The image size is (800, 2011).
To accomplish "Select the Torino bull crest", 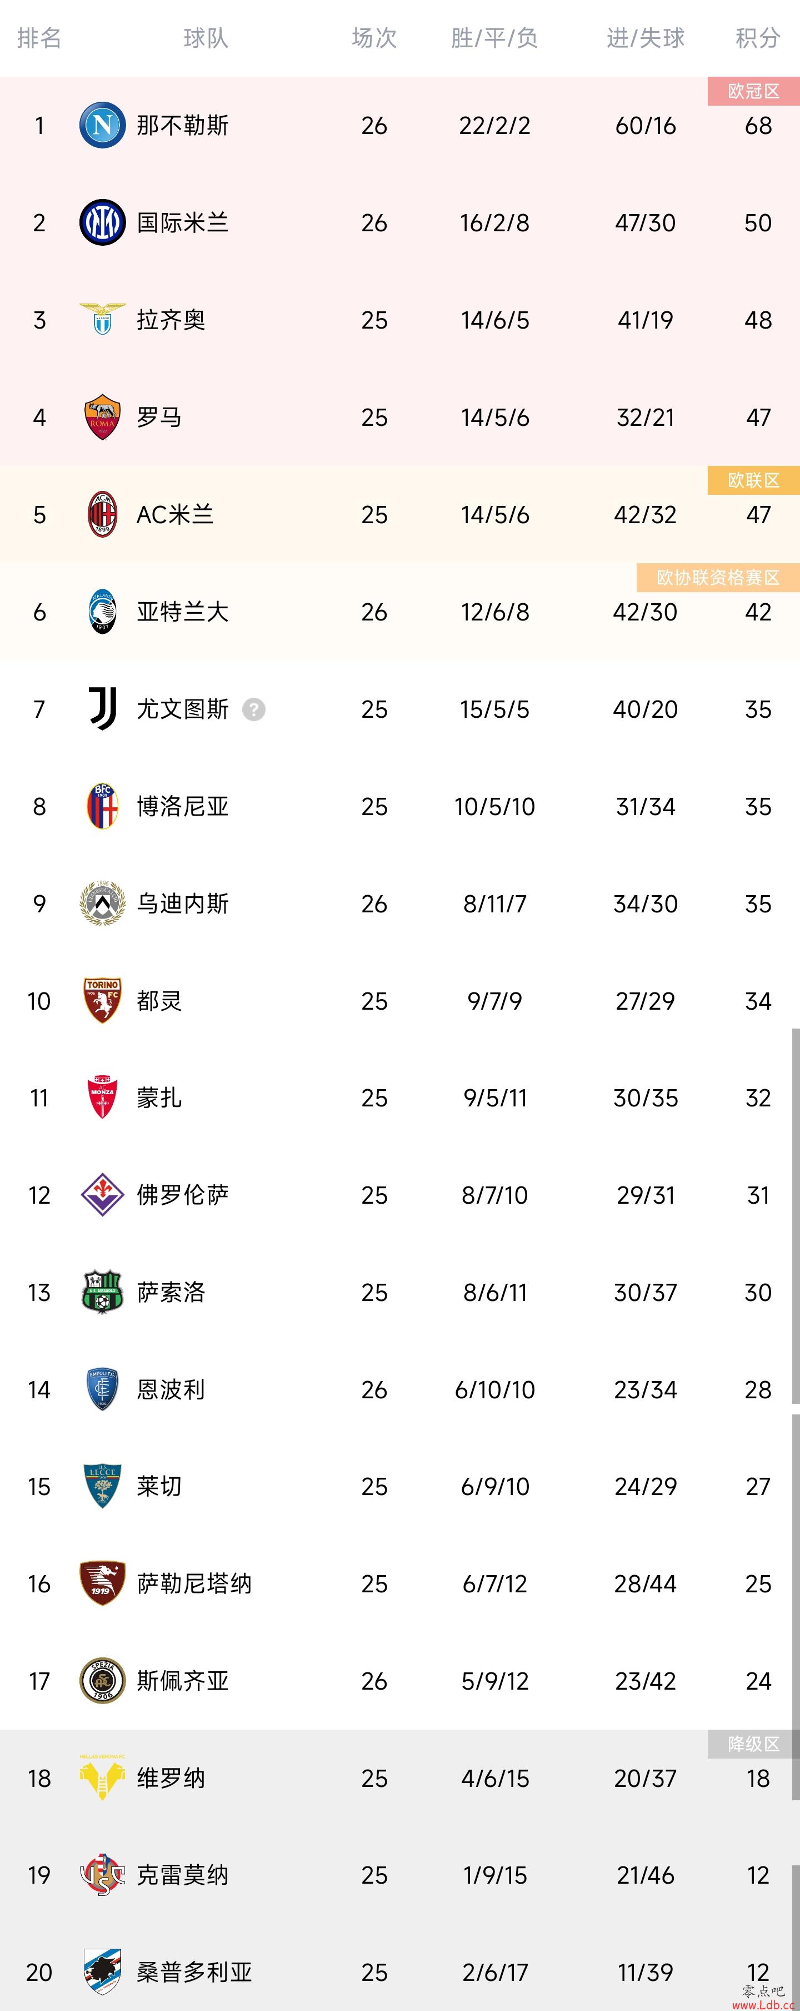I will (102, 1001).
